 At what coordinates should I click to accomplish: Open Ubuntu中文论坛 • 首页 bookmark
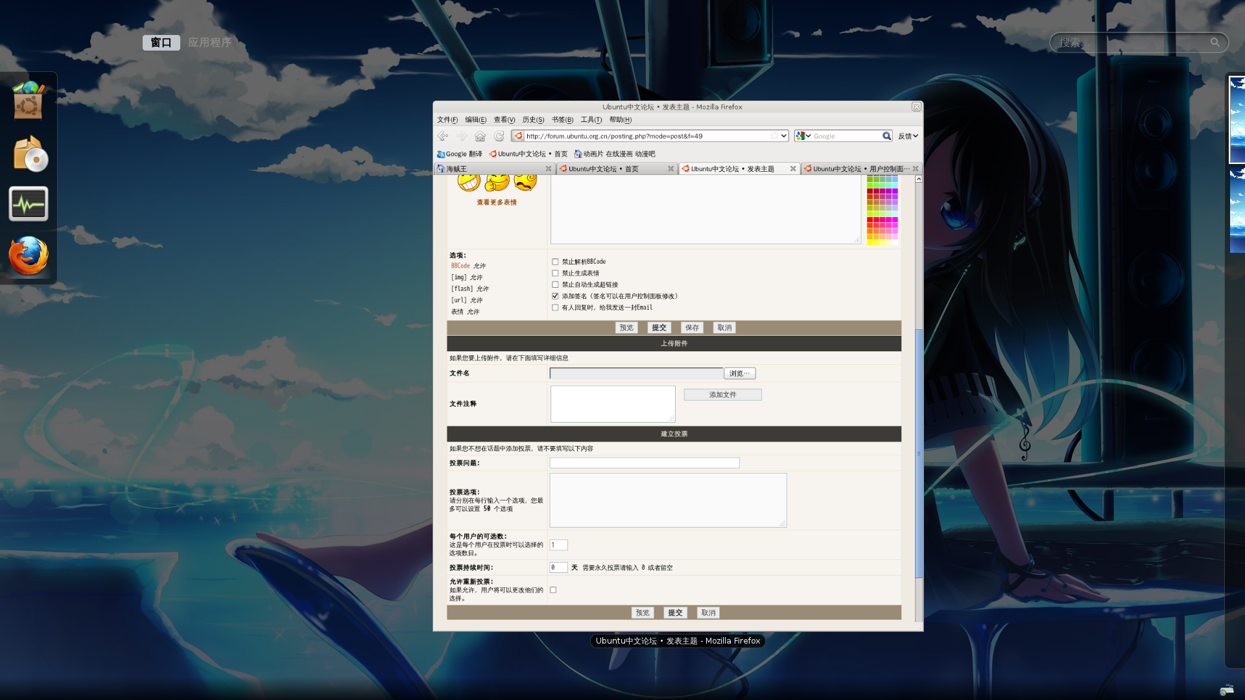pyautogui.click(x=528, y=154)
